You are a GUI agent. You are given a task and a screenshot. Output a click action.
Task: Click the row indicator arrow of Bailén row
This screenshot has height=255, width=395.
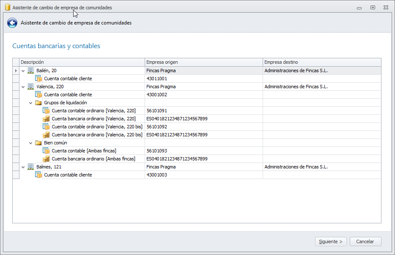tap(16, 71)
